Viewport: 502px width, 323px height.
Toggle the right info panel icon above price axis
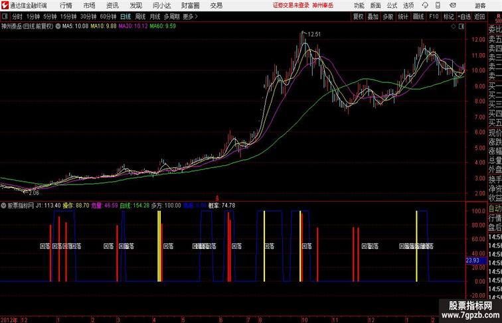tap(461, 27)
